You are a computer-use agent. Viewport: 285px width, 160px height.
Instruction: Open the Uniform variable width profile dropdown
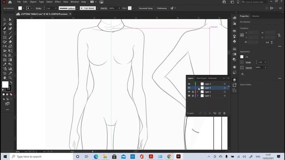(x=77, y=8)
